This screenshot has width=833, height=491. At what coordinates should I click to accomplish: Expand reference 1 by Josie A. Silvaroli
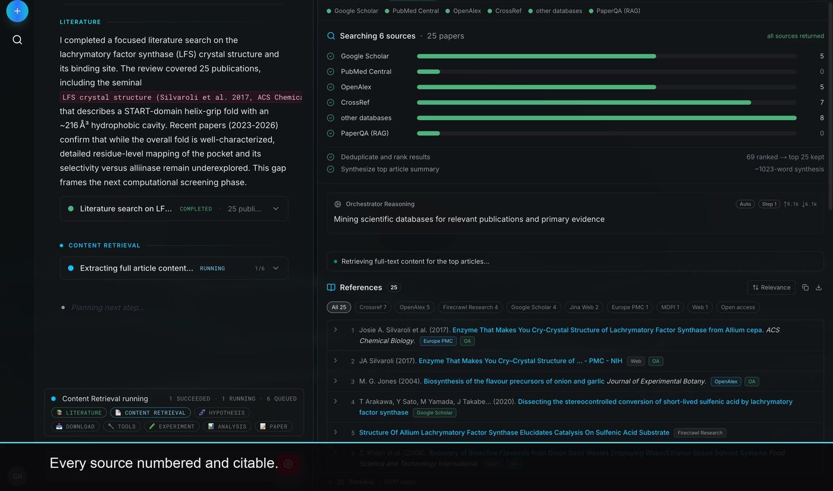click(x=336, y=330)
